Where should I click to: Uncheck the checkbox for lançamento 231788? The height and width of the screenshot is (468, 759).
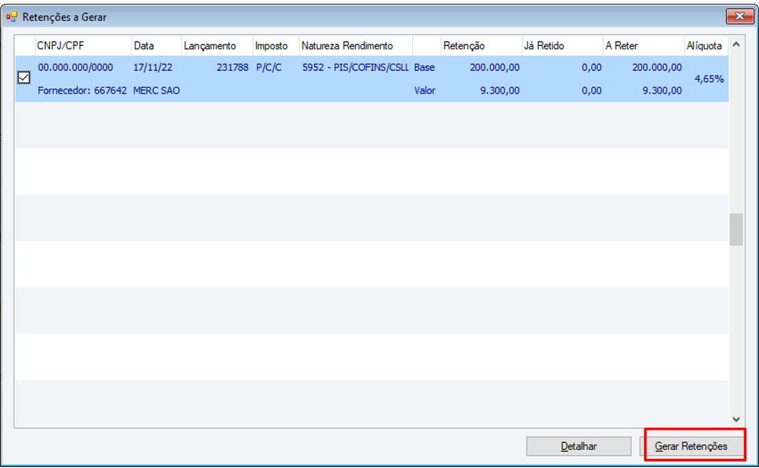[24, 77]
